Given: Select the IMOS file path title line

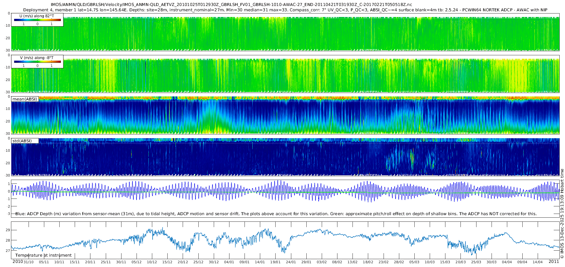Looking at the screenshot, I should coord(232,5).
